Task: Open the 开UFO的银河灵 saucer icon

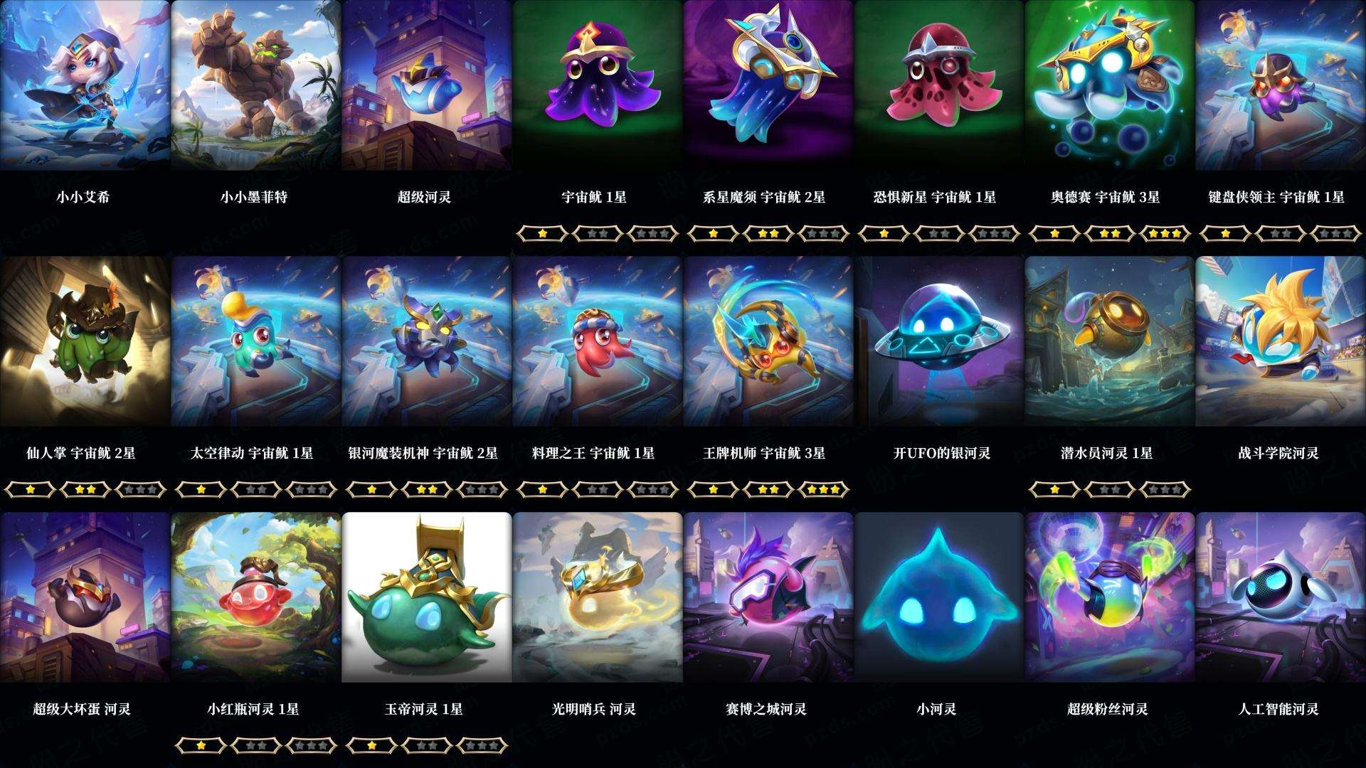Action: [938, 341]
